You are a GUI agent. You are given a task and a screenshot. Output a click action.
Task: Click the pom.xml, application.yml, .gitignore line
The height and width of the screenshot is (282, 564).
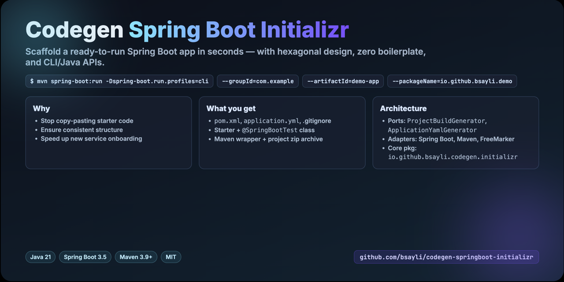pos(273,121)
